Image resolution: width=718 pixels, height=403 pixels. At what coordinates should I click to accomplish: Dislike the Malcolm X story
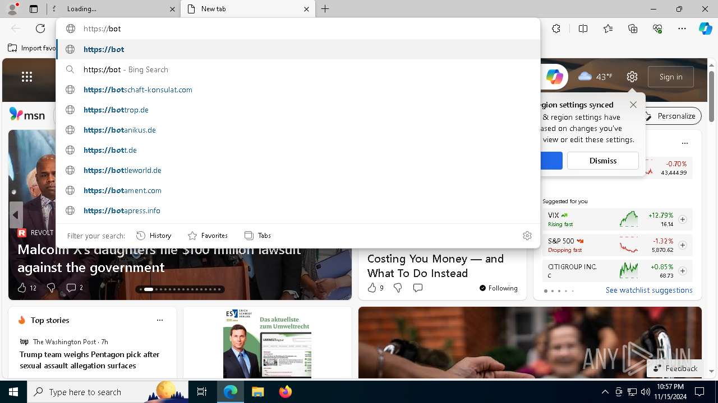point(51,288)
